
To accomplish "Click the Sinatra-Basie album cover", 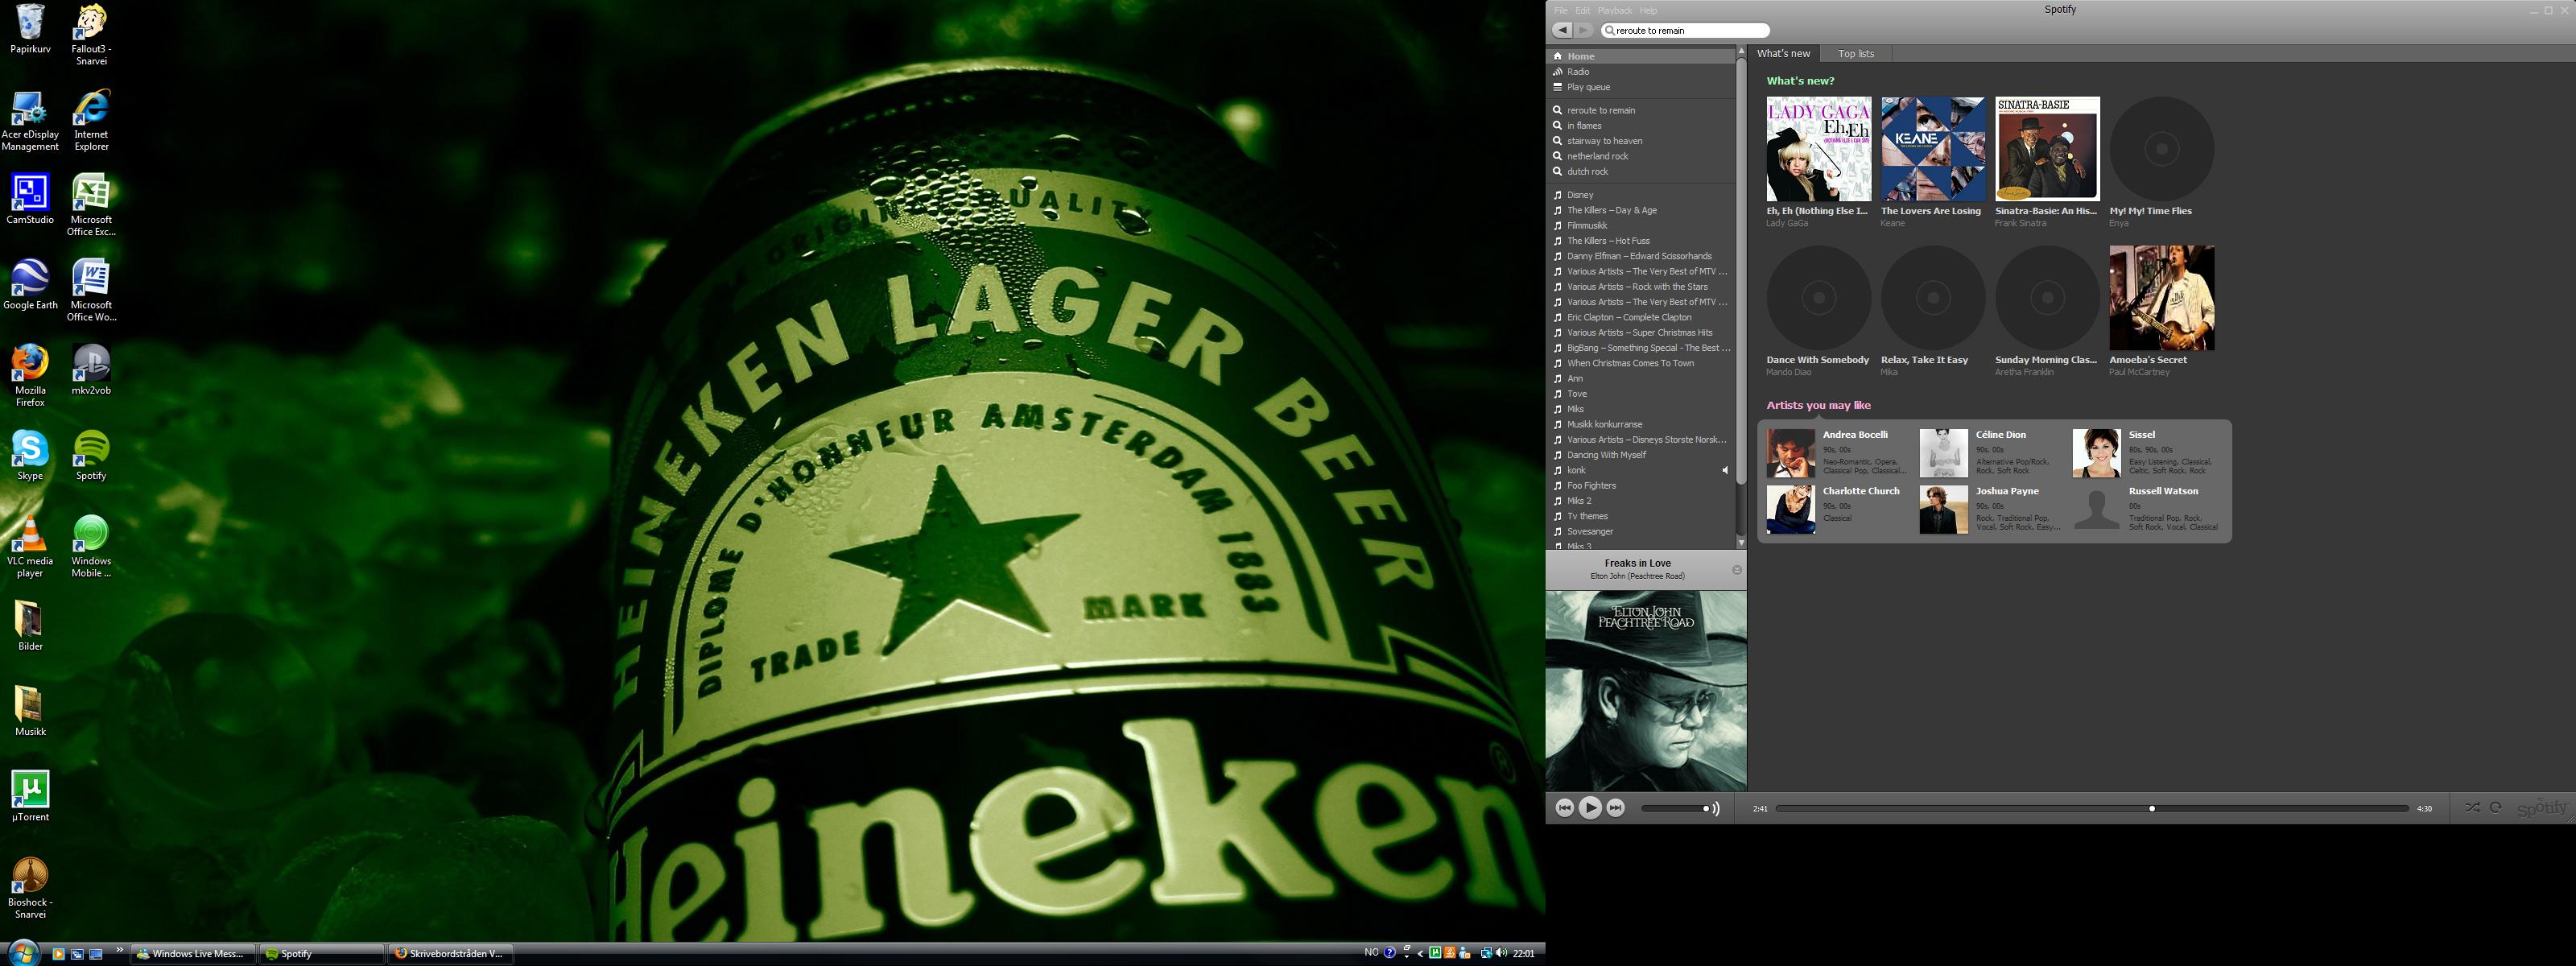I will (2048, 149).
